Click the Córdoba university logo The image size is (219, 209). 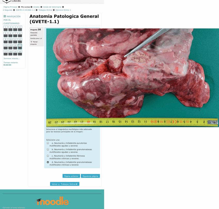pos(12,1)
